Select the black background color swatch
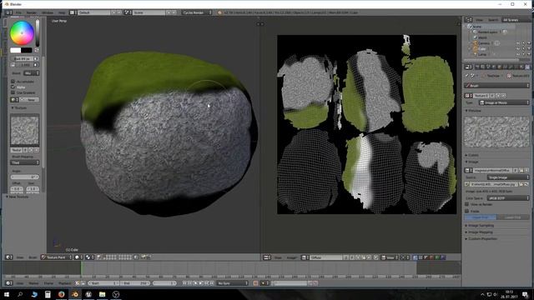This screenshot has width=534, height=300. coord(27,50)
